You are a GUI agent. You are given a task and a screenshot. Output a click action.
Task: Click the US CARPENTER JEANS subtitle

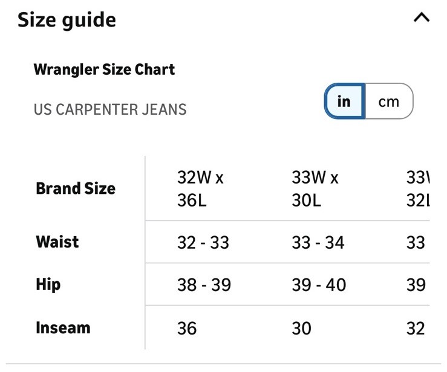pos(110,110)
